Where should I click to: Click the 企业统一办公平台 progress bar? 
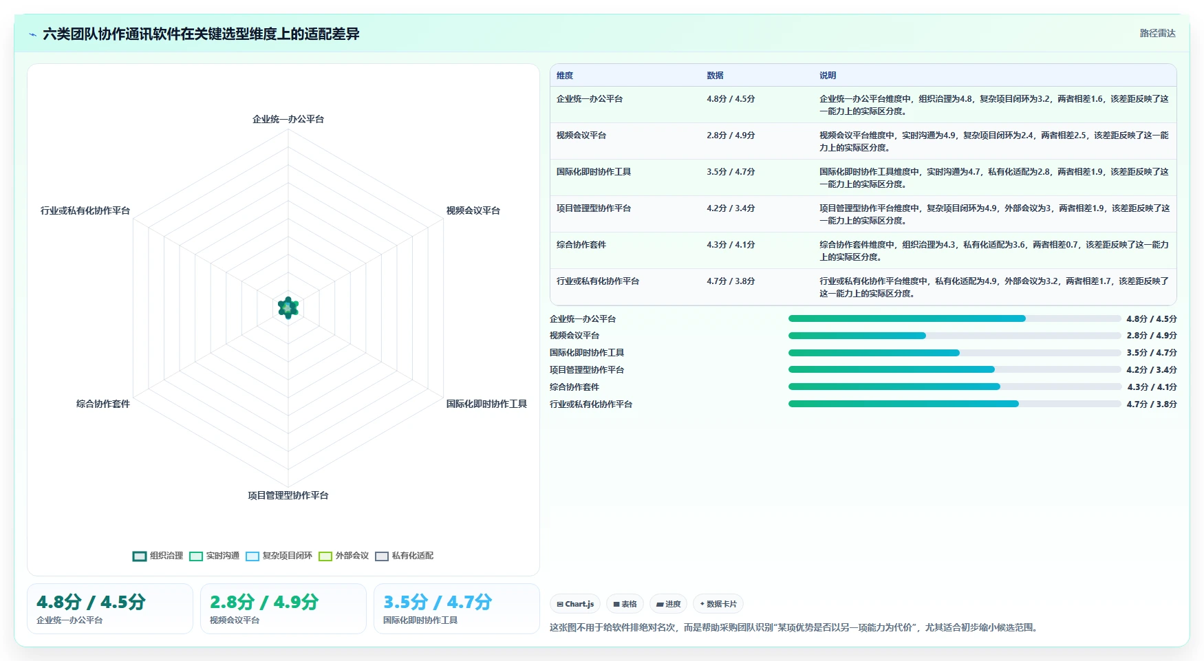click(x=954, y=318)
